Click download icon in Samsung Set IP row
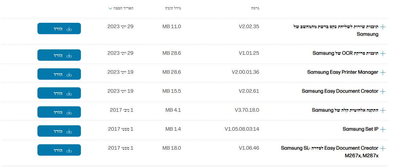The height and width of the screenshot is (168, 406). (x=69, y=131)
